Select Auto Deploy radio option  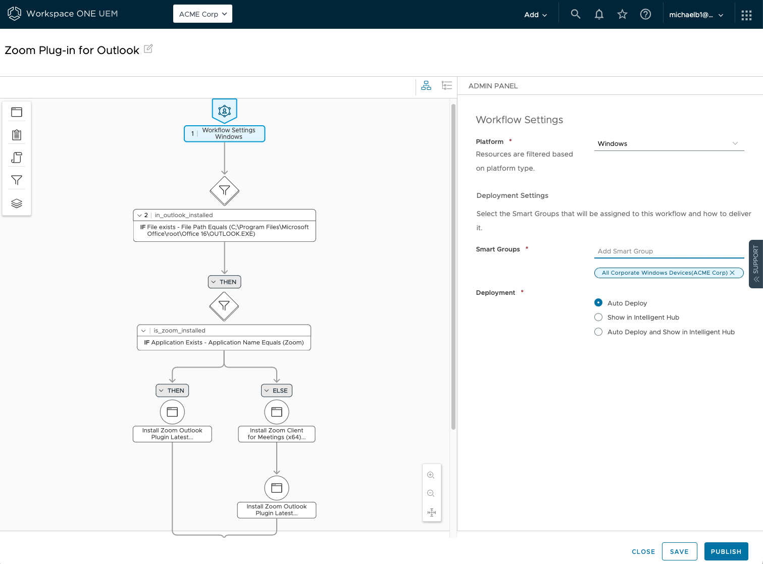598,303
